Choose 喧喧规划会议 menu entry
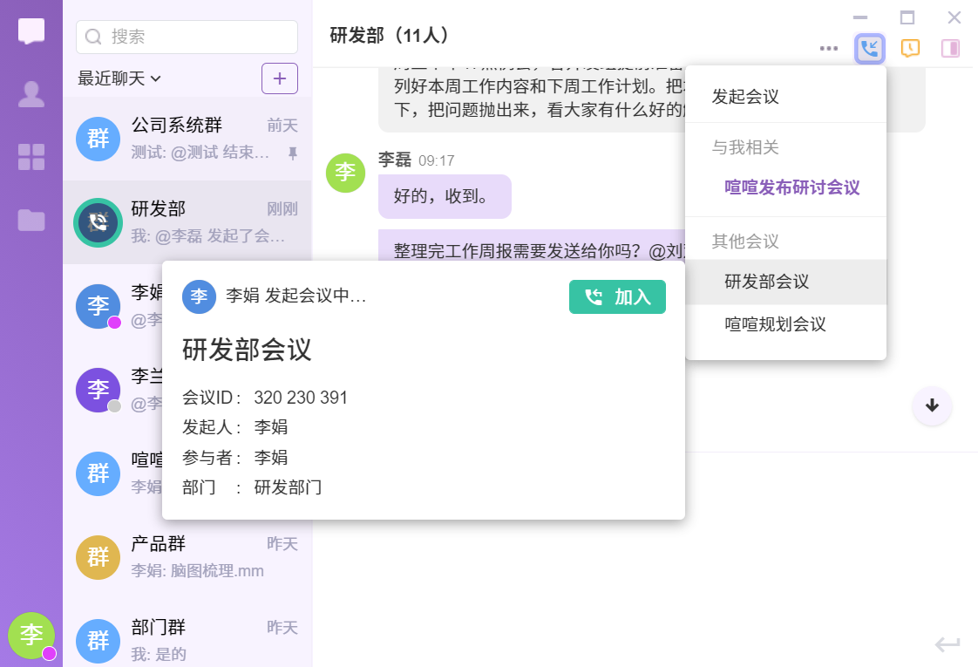978x667 pixels. point(775,324)
